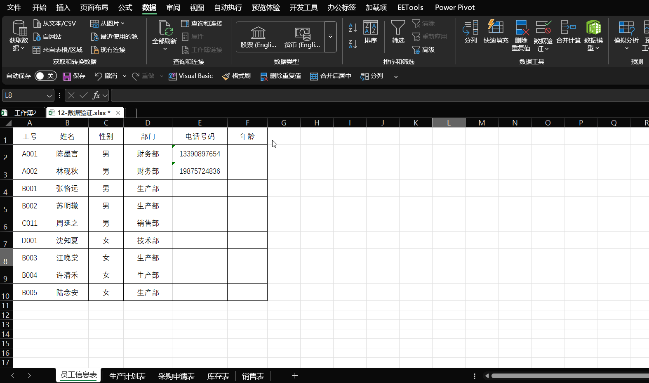This screenshot has width=649, height=383.
Task: Click Sort A to Z ascending icon
Action: (353, 28)
